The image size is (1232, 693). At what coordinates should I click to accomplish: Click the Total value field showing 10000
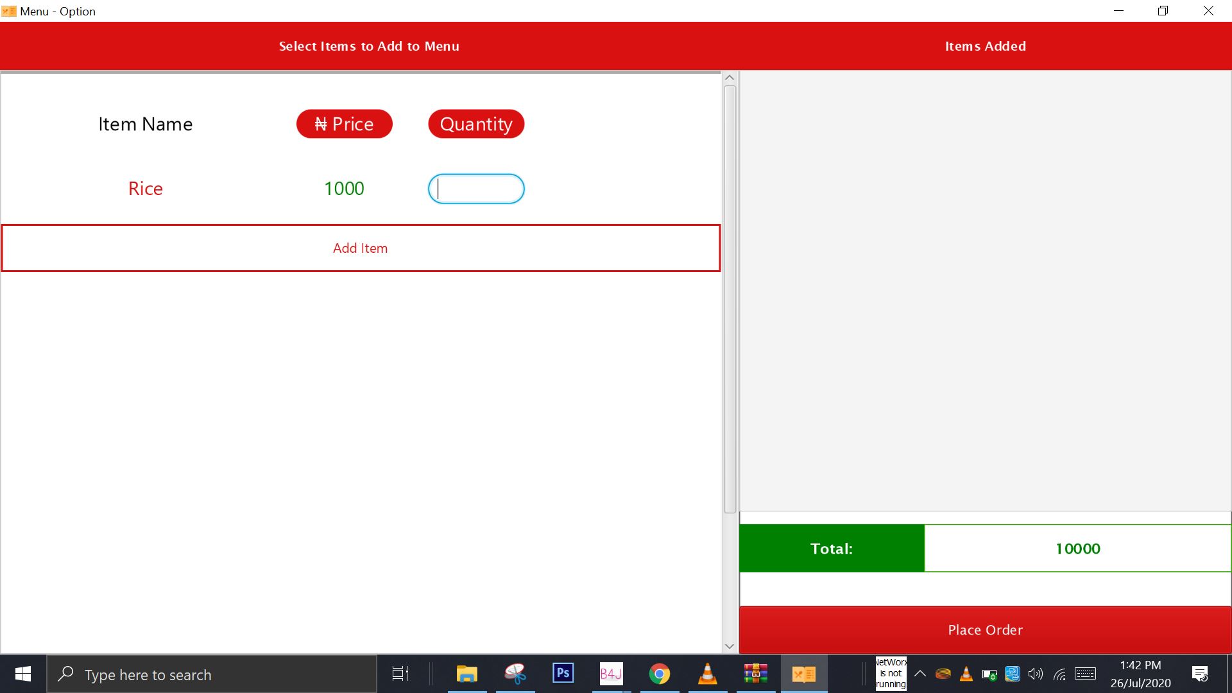[x=1077, y=549]
